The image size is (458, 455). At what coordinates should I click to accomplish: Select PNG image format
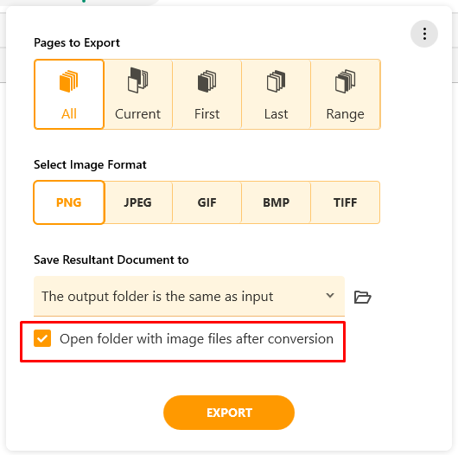tap(69, 202)
